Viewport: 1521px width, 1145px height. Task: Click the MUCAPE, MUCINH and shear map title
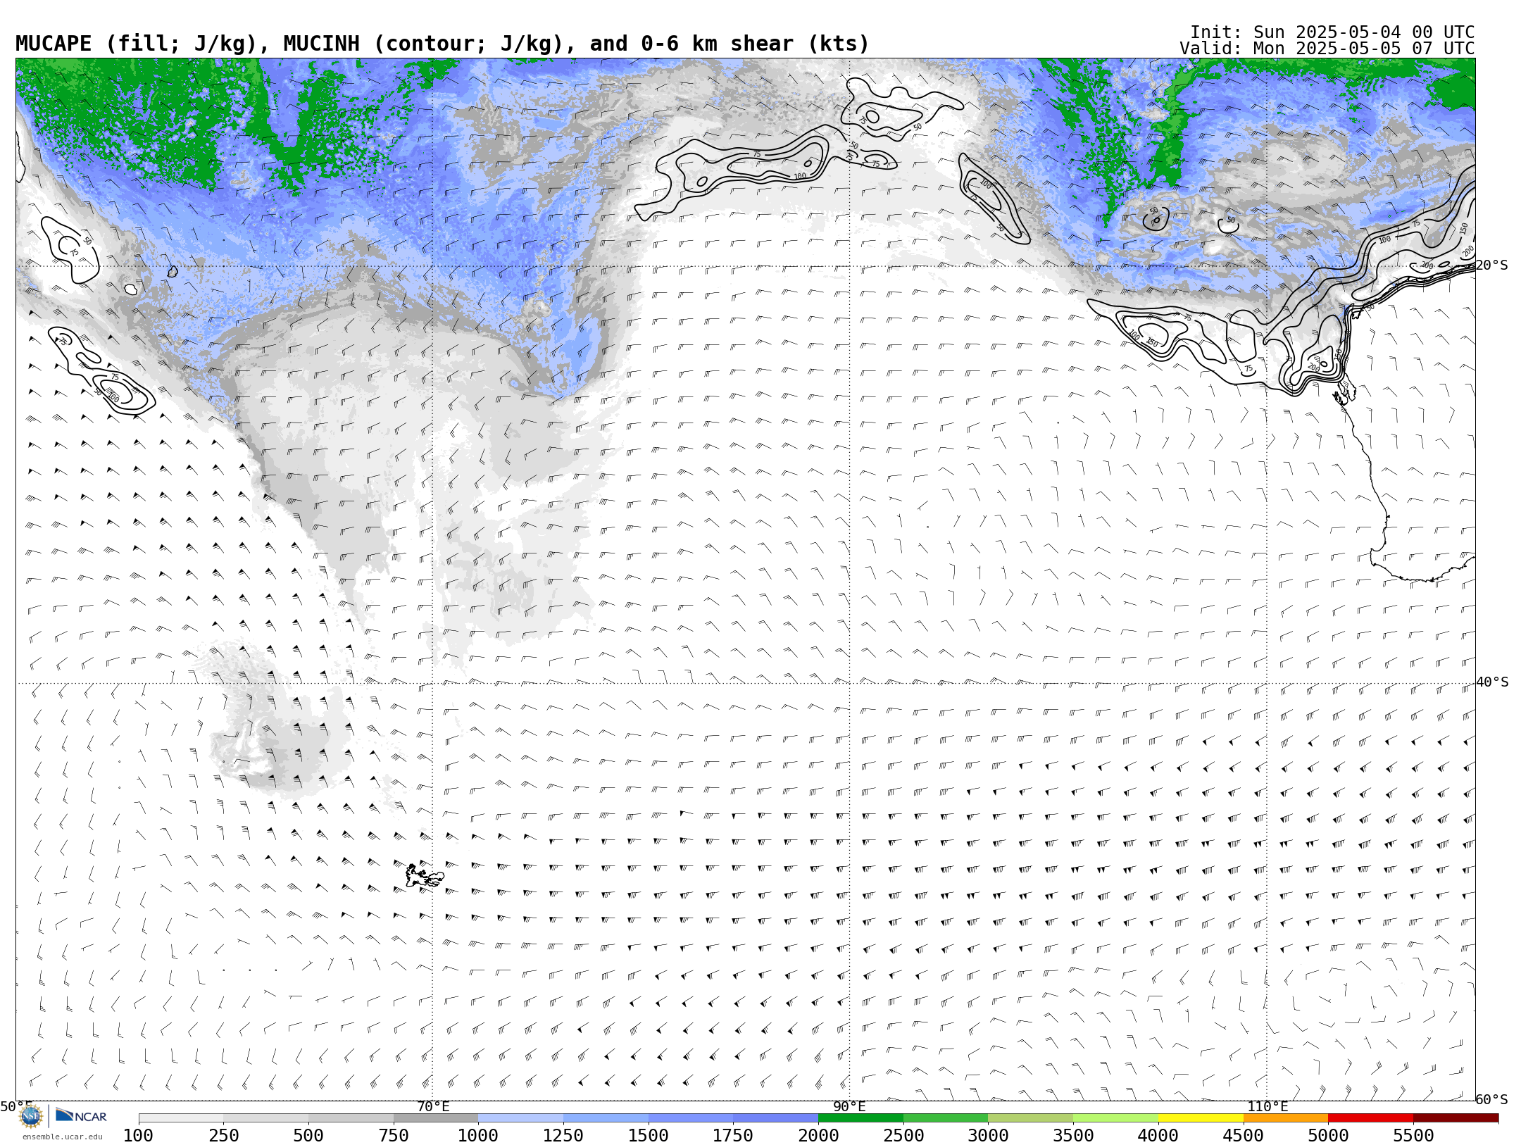click(x=442, y=44)
